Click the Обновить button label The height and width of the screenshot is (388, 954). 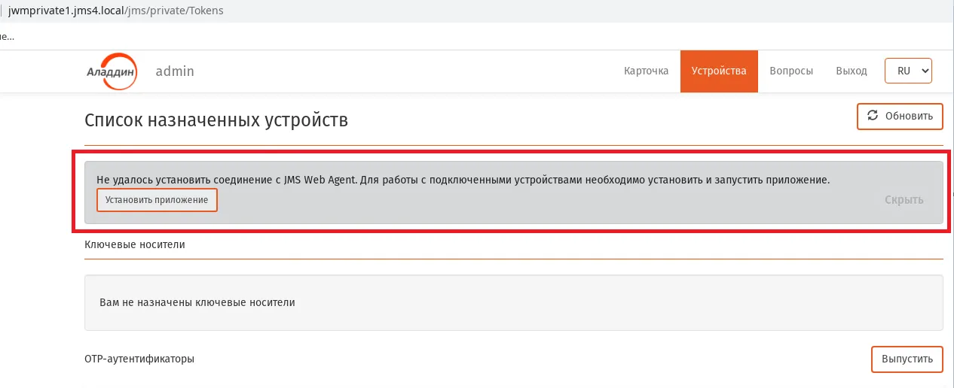[x=909, y=116]
